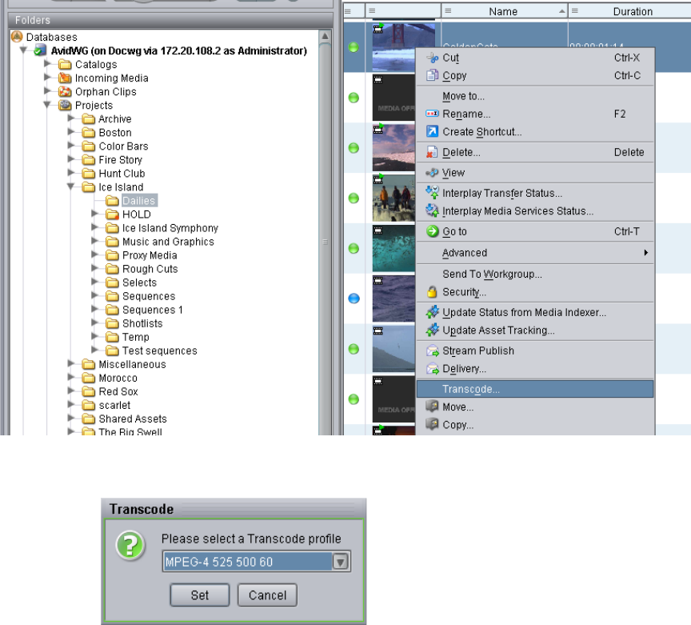
Task: Click the Cut scissors icon in context menu
Action: 433,58
